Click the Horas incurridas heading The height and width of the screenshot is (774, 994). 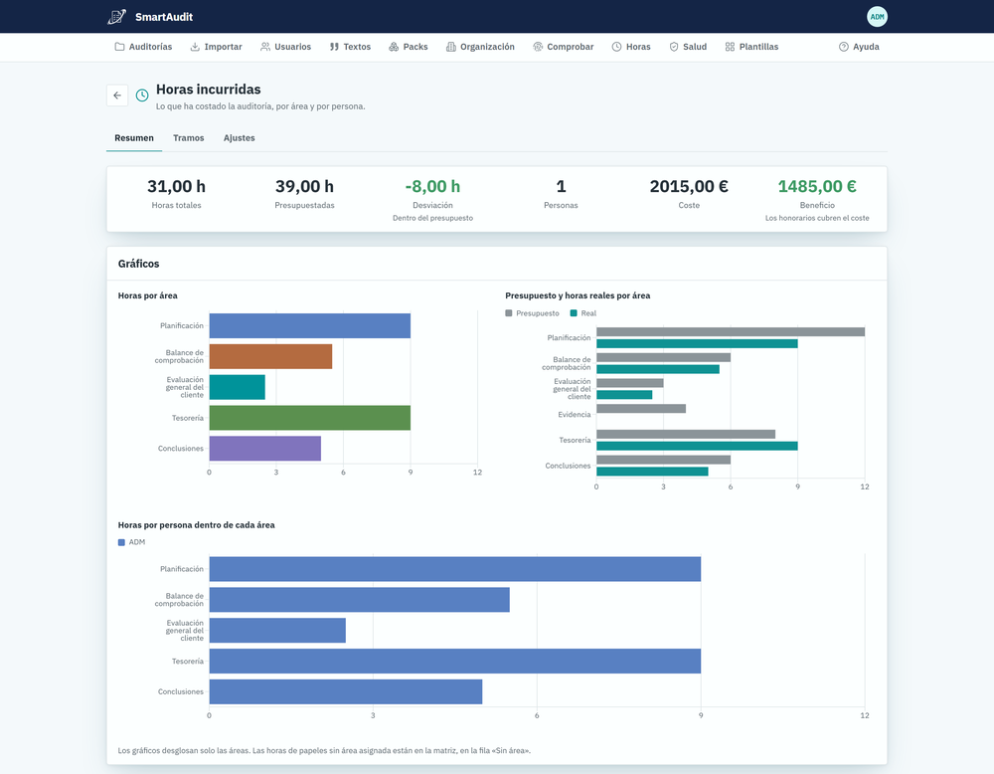pyautogui.click(x=209, y=90)
